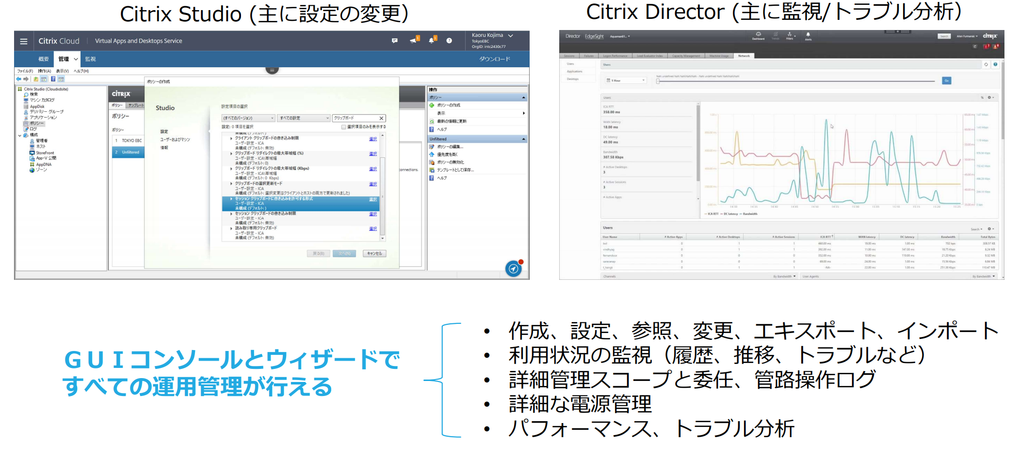This screenshot has width=1036, height=457.
Task: Open the Citrix Cloud hamburger menu
Action: (x=23, y=41)
